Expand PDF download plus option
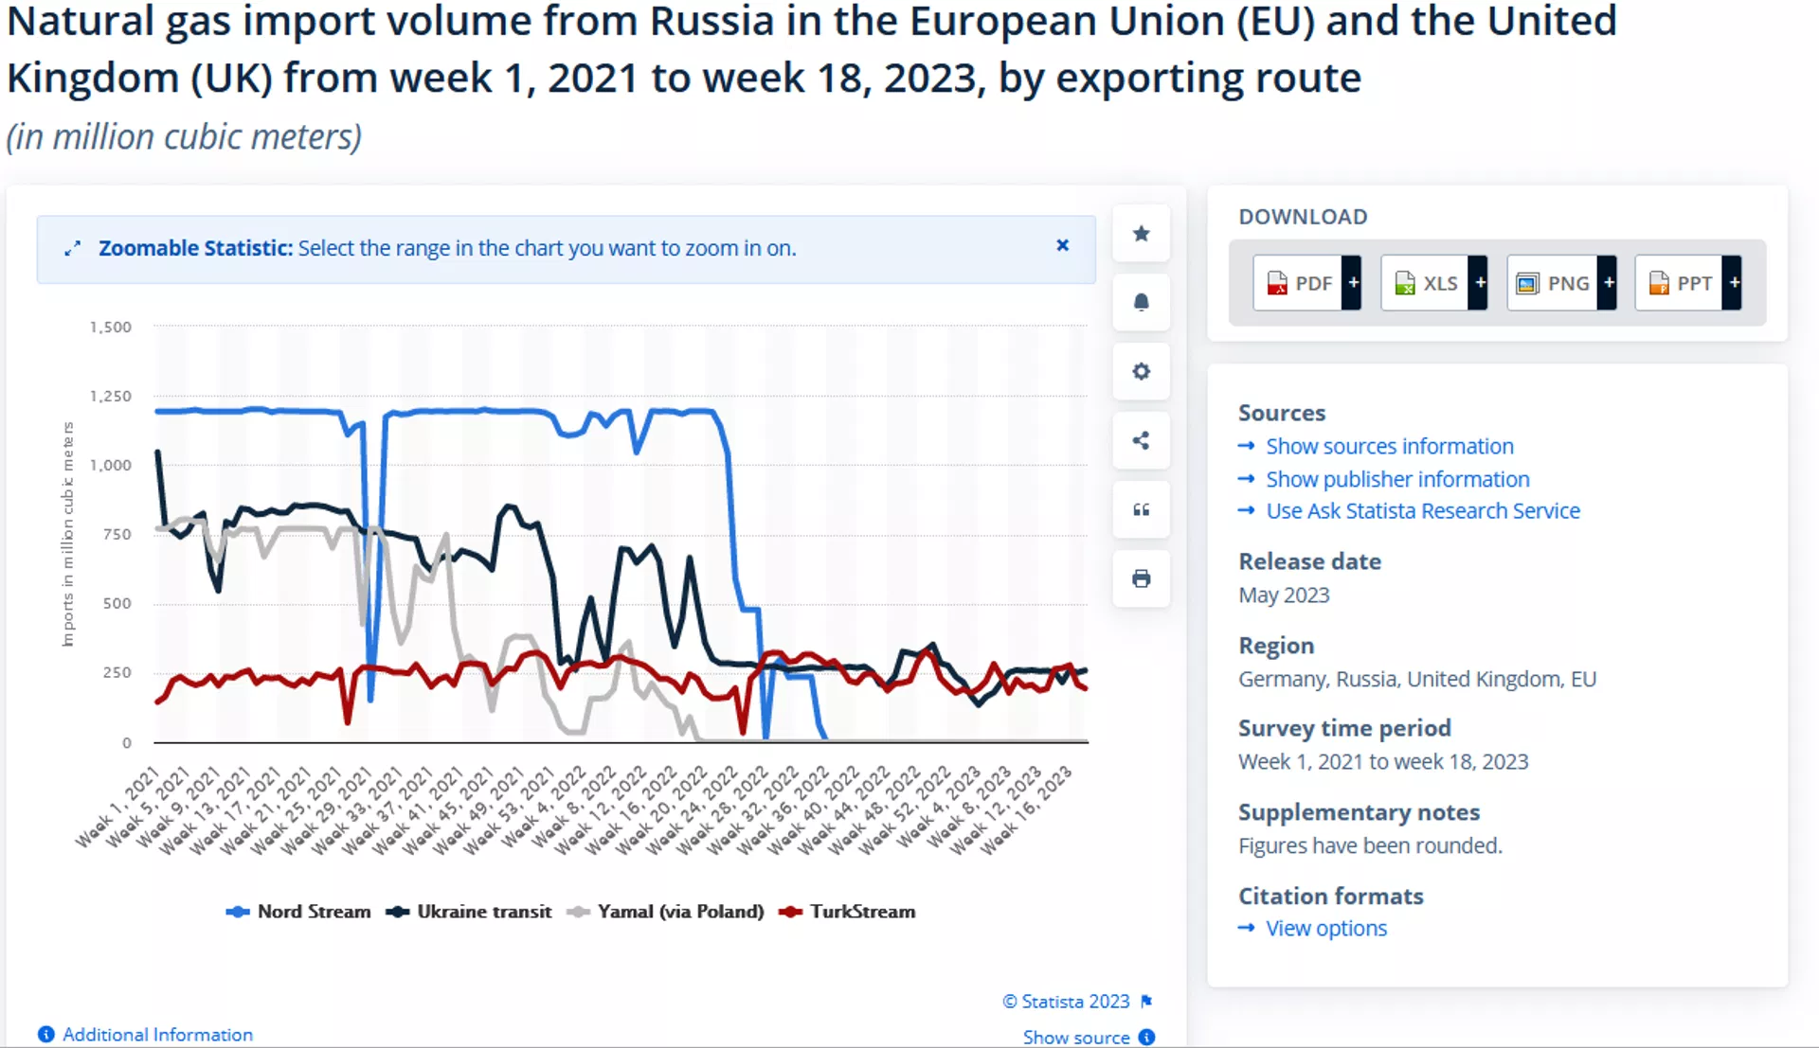This screenshot has width=1819, height=1048. pyautogui.click(x=1352, y=283)
